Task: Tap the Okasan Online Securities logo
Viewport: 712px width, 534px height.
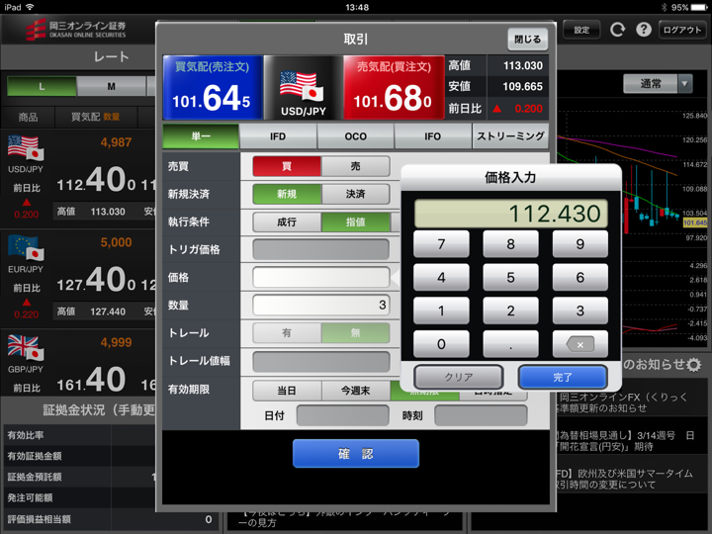Action: pyautogui.click(x=75, y=30)
